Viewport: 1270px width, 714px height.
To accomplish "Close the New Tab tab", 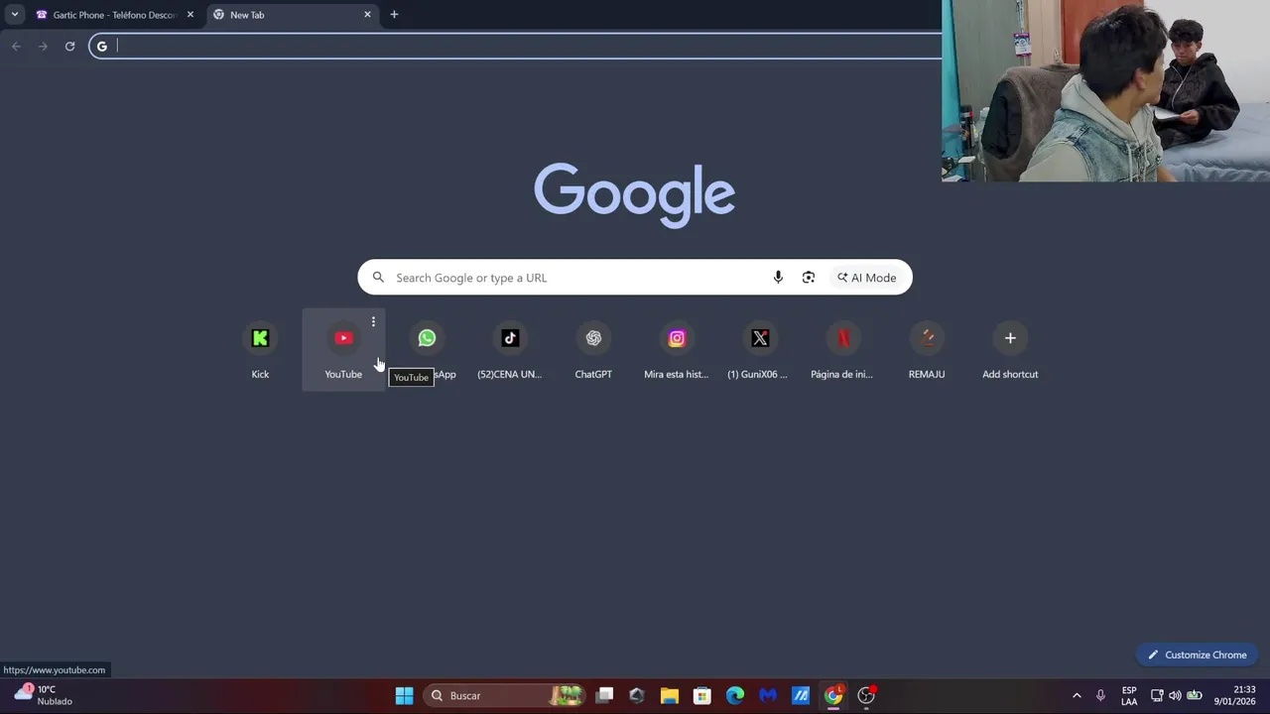I will (367, 15).
